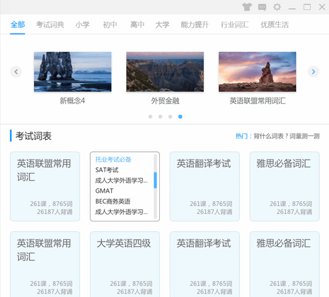Screen dimensions: 329x297
Task: Advance carousel with the right arrow
Action: (313, 72)
